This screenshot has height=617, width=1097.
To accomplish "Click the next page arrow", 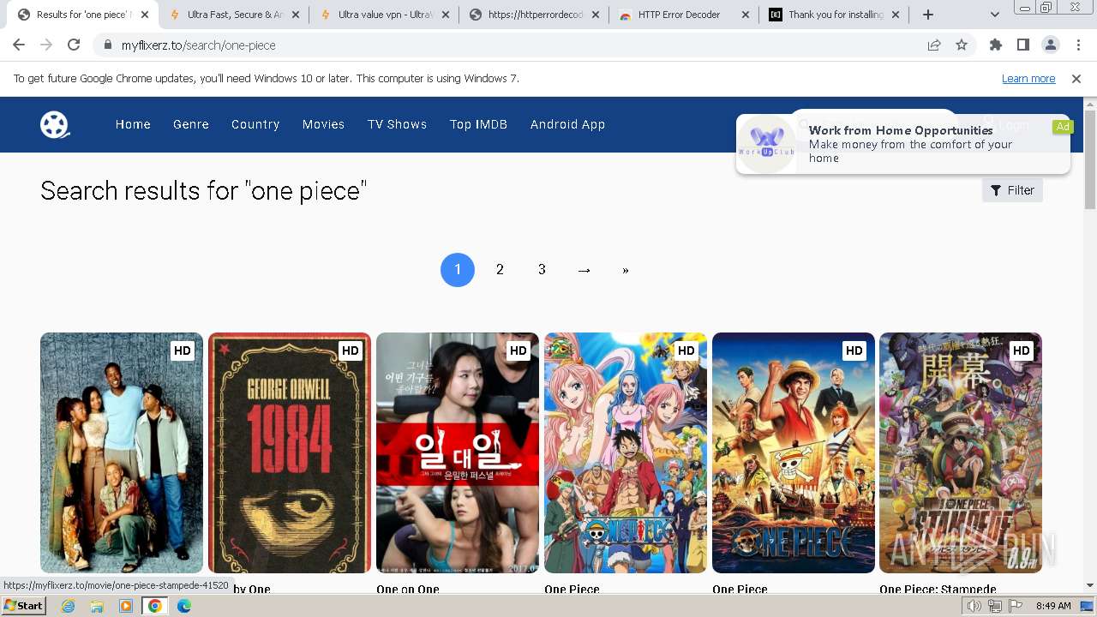I will [x=584, y=270].
